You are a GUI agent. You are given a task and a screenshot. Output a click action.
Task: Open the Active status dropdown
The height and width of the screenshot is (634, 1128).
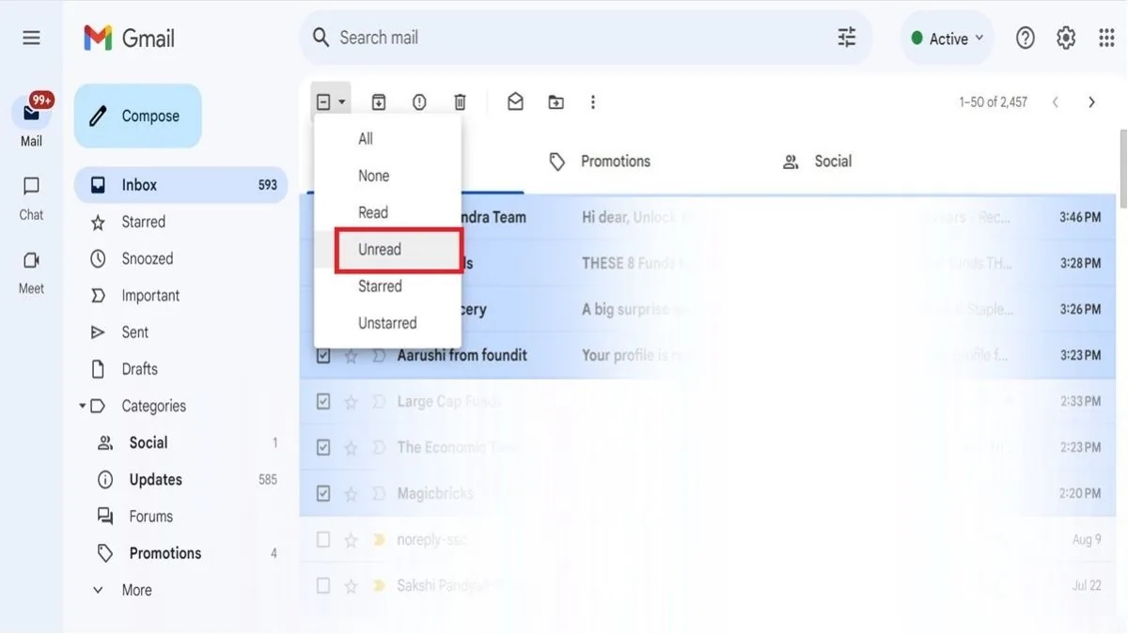coord(948,39)
